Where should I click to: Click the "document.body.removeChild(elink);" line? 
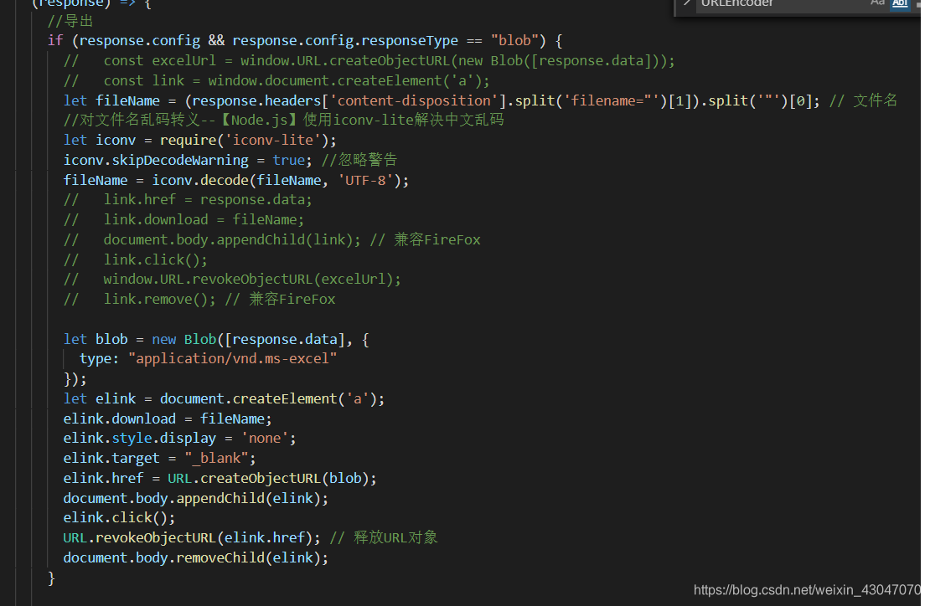click(x=196, y=558)
